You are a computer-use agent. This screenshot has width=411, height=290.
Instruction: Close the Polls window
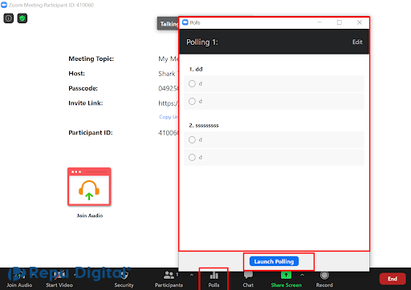click(x=360, y=22)
